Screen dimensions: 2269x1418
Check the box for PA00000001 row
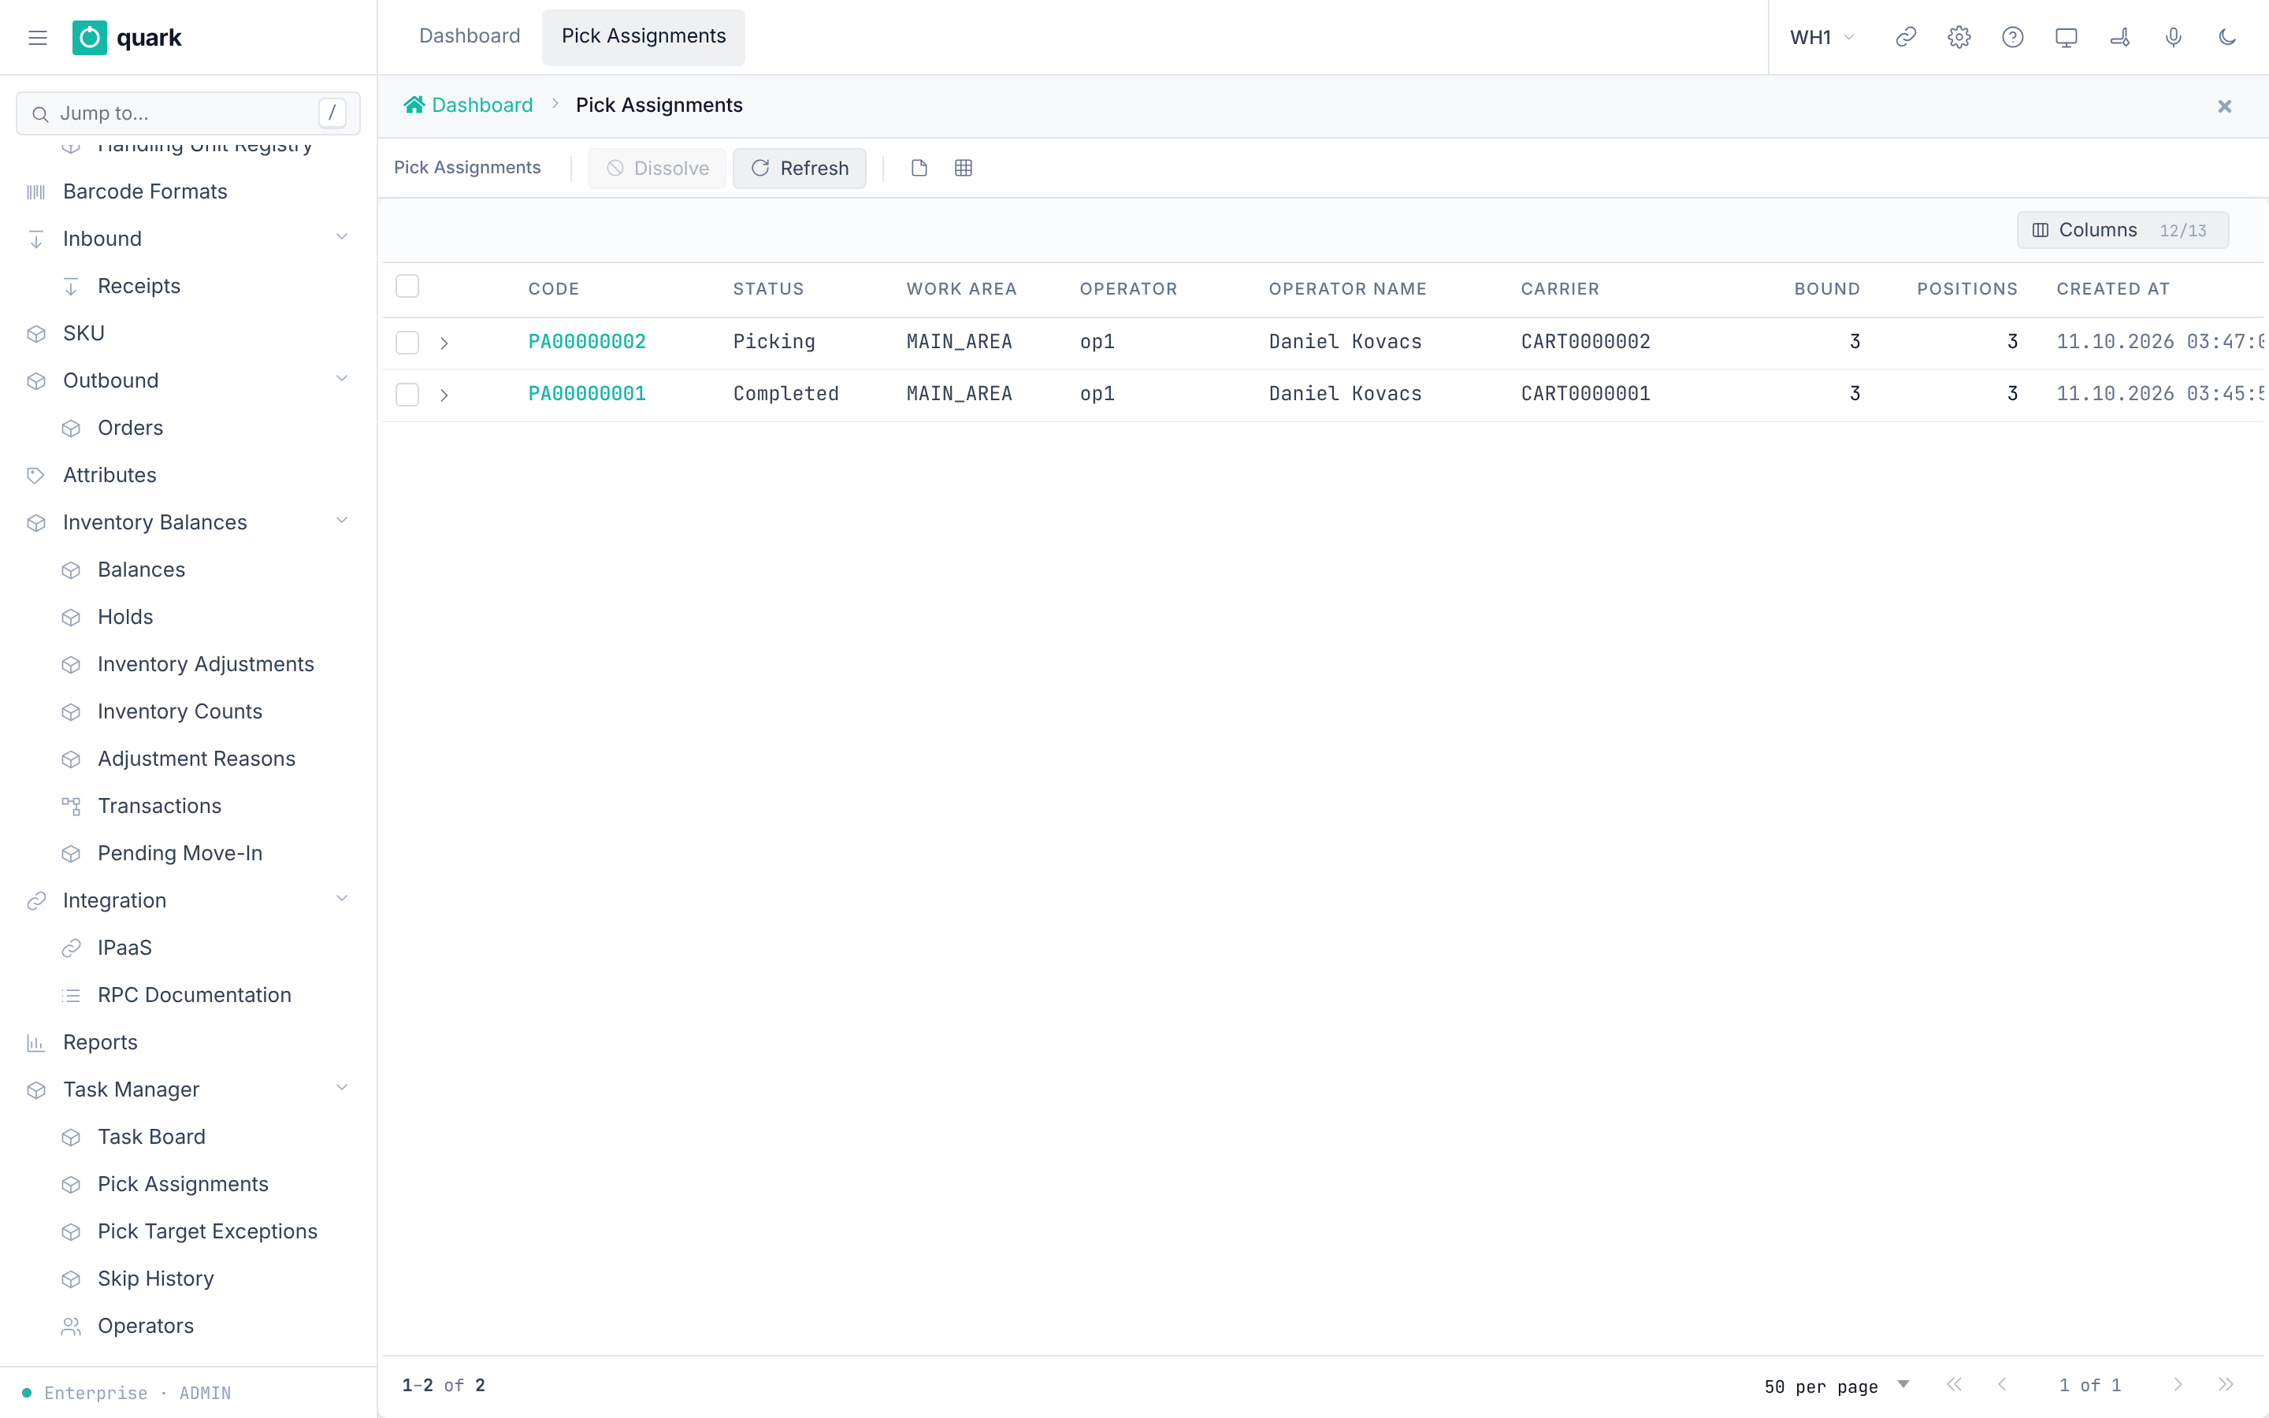click(407, 394)
